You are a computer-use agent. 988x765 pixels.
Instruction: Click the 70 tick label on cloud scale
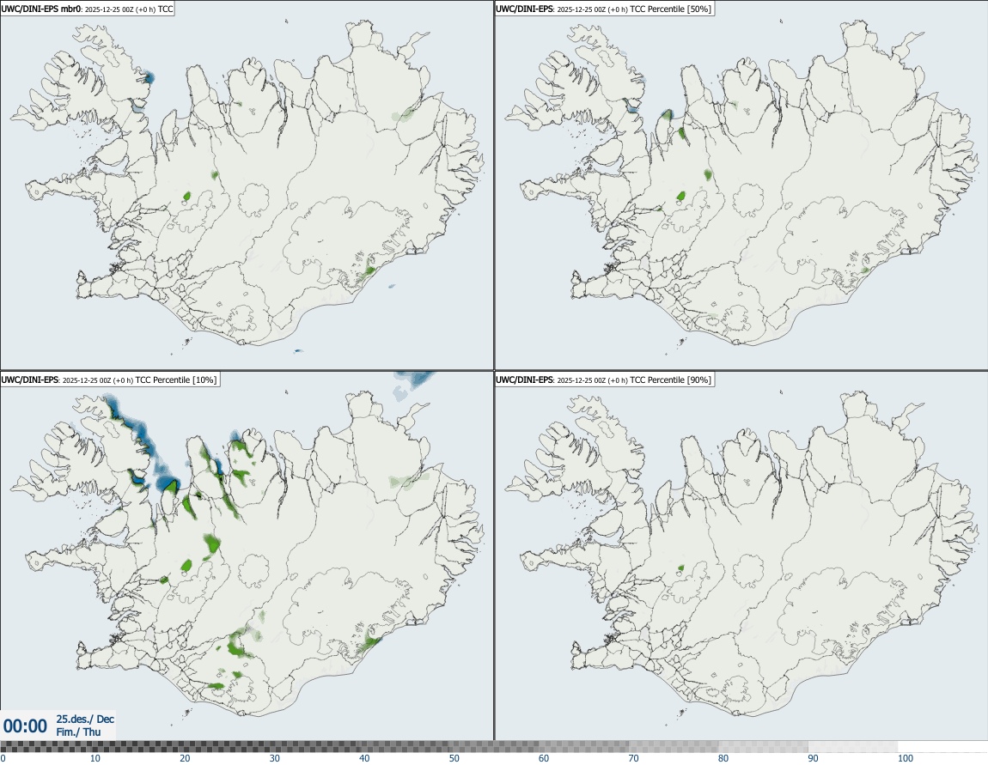(633, 758)
